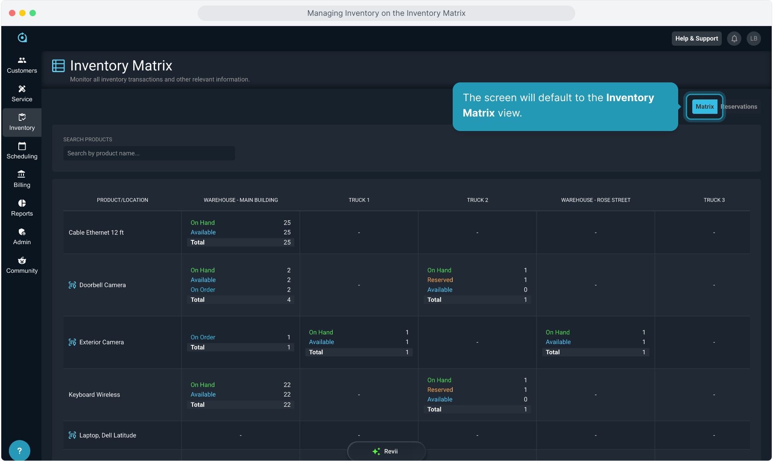Open the LB user profile avatar
773x461 pixels.
[x=754, y=38]
